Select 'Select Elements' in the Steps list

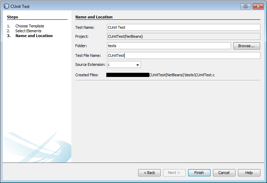click(28, 31)
